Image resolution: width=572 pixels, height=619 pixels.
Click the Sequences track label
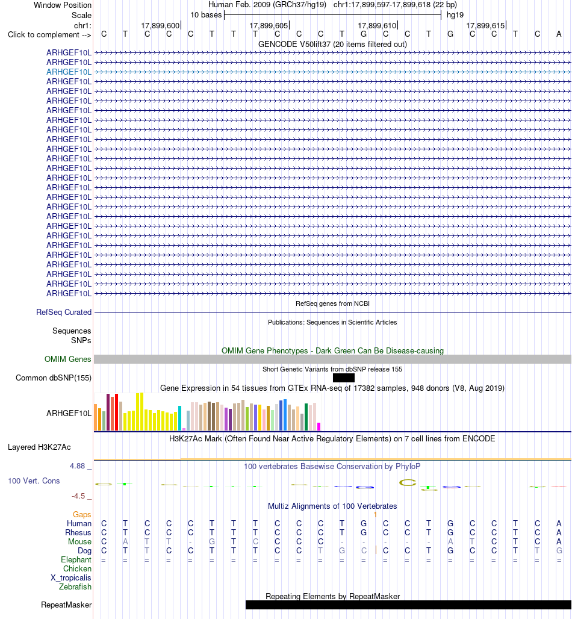pyautogui.click(x=72, y=331)
